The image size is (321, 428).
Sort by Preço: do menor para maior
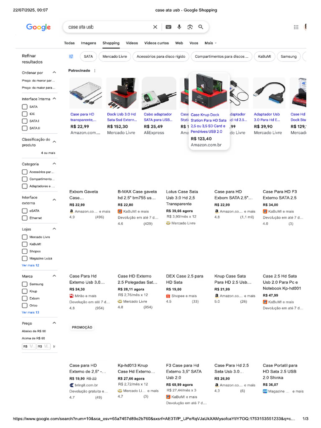[x=38, y=81]
